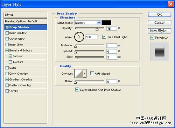Viewport: 175px width, 128px height.
Task: Click the Noise value field
Action: point(112,82)
